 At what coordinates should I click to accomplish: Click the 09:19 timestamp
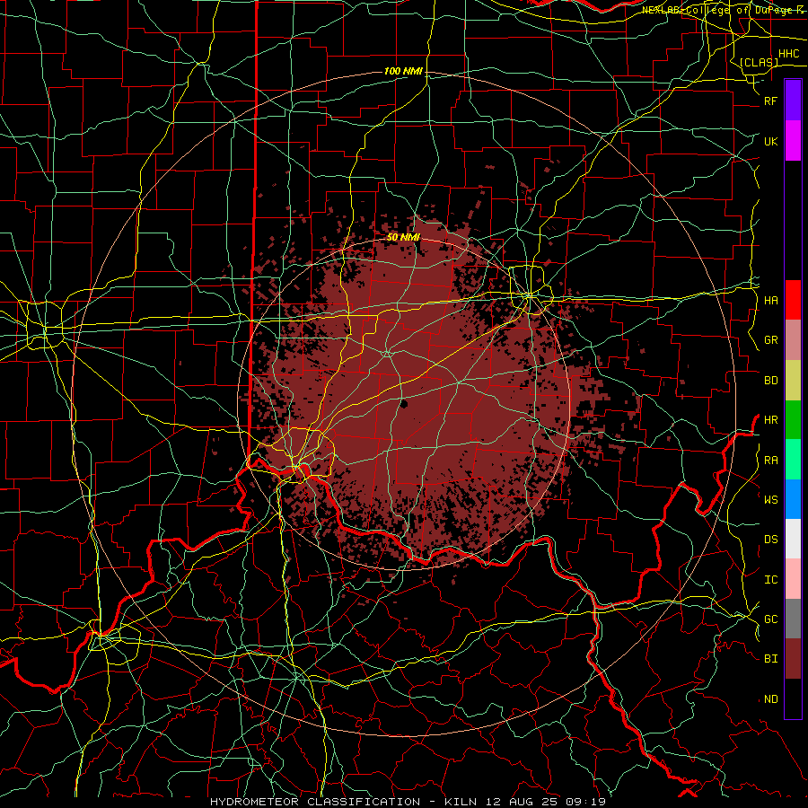[588, 802]
